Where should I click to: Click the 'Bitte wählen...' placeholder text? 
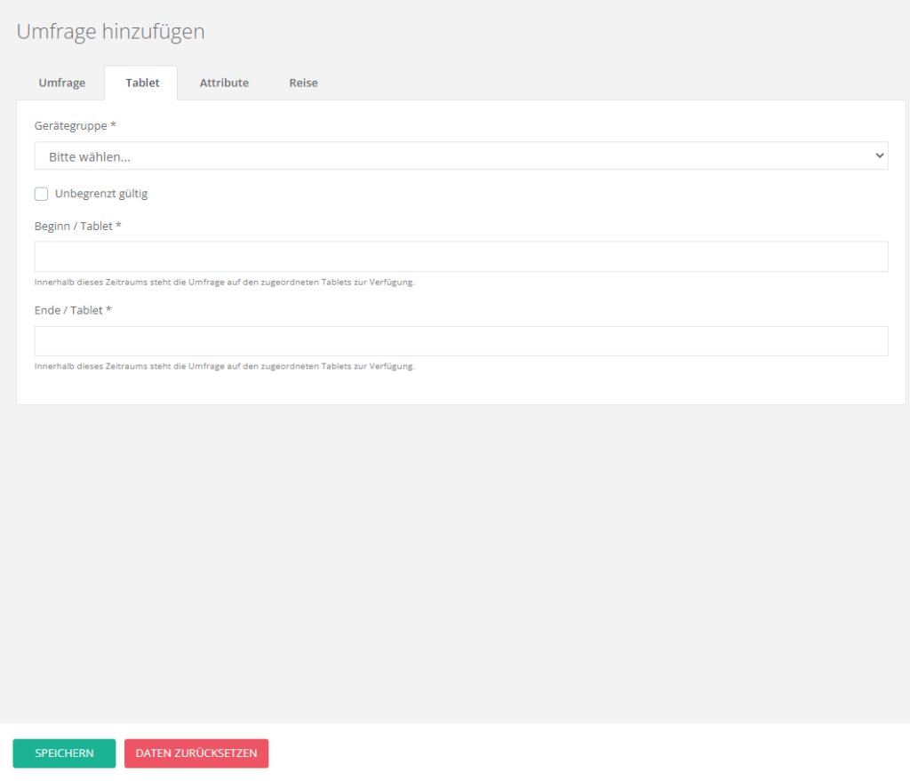90,156
